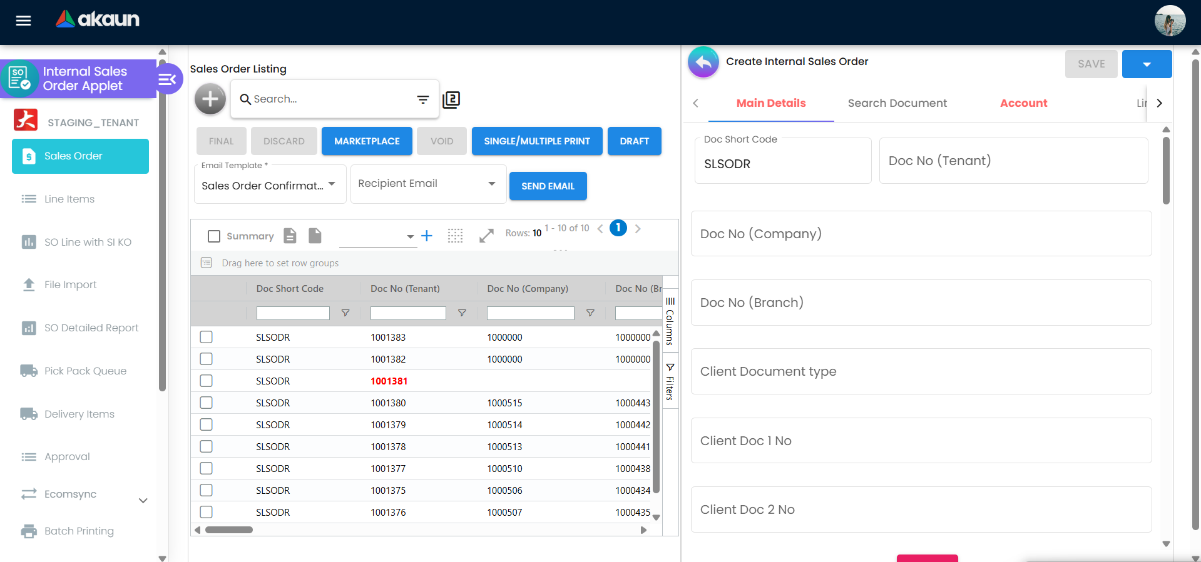
Task: Click the fullscreen expand grid icon
Action: pyautogui.click(x=486, y=236)
